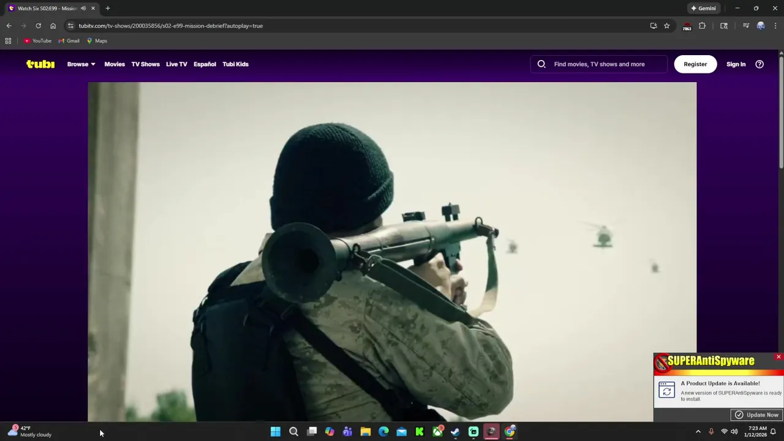Open Microsoft Teams from the taskbar
Image resolution: width=784 pixels, height=441 pixels.
(347, 432)
